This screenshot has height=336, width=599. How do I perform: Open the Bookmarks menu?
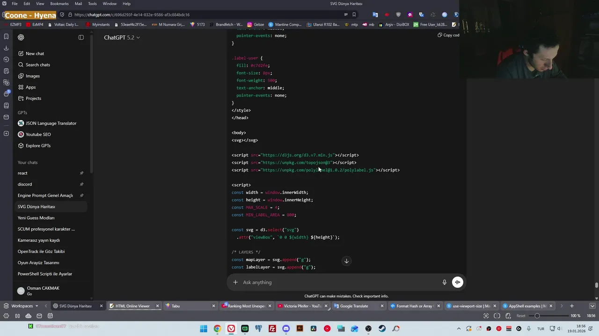click(59, 4)
